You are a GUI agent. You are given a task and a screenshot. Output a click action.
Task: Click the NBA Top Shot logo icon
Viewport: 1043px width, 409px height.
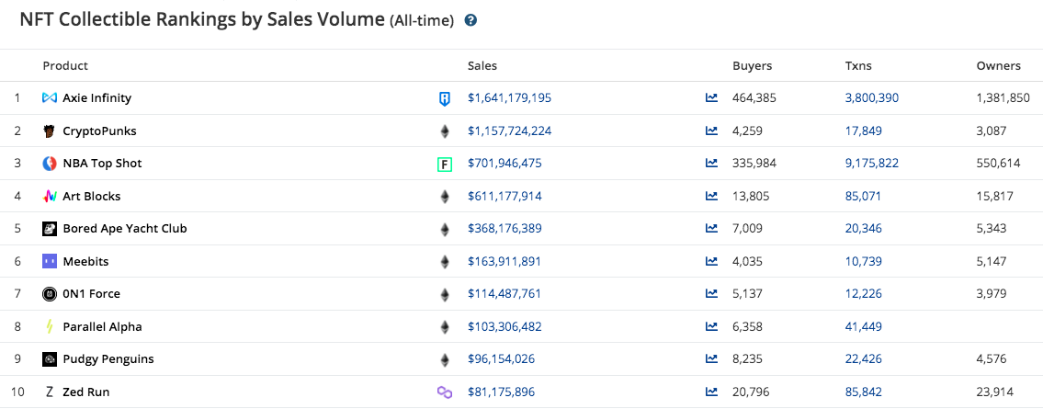point(50,163)
